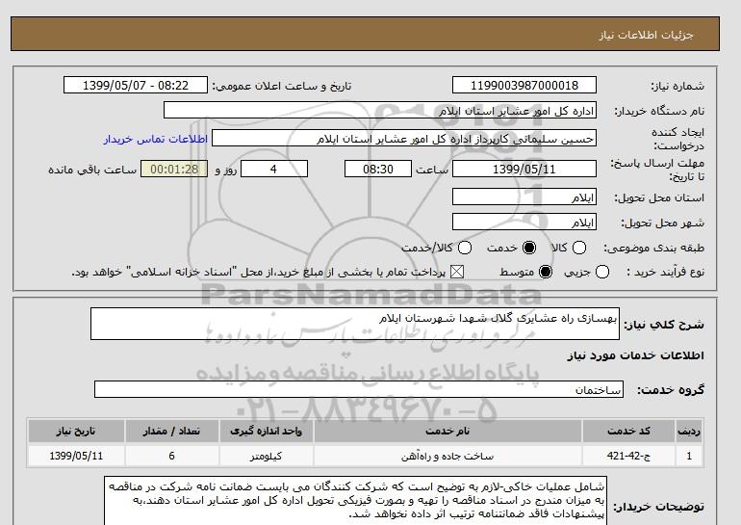Toggle the اسناد خزانه اسلامی payment checkbox
The height and width of the screenshot is (525, 741).
pyautogui.click(x=456, y=272)
